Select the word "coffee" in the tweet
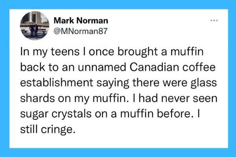 tap(199, 67)
